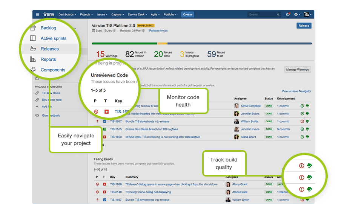
Task: Open the 1 branch development link
Action: 283,192
